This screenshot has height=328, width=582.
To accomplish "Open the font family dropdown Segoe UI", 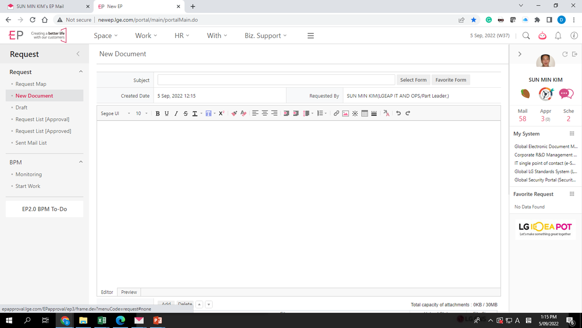I will click(116, 113).
